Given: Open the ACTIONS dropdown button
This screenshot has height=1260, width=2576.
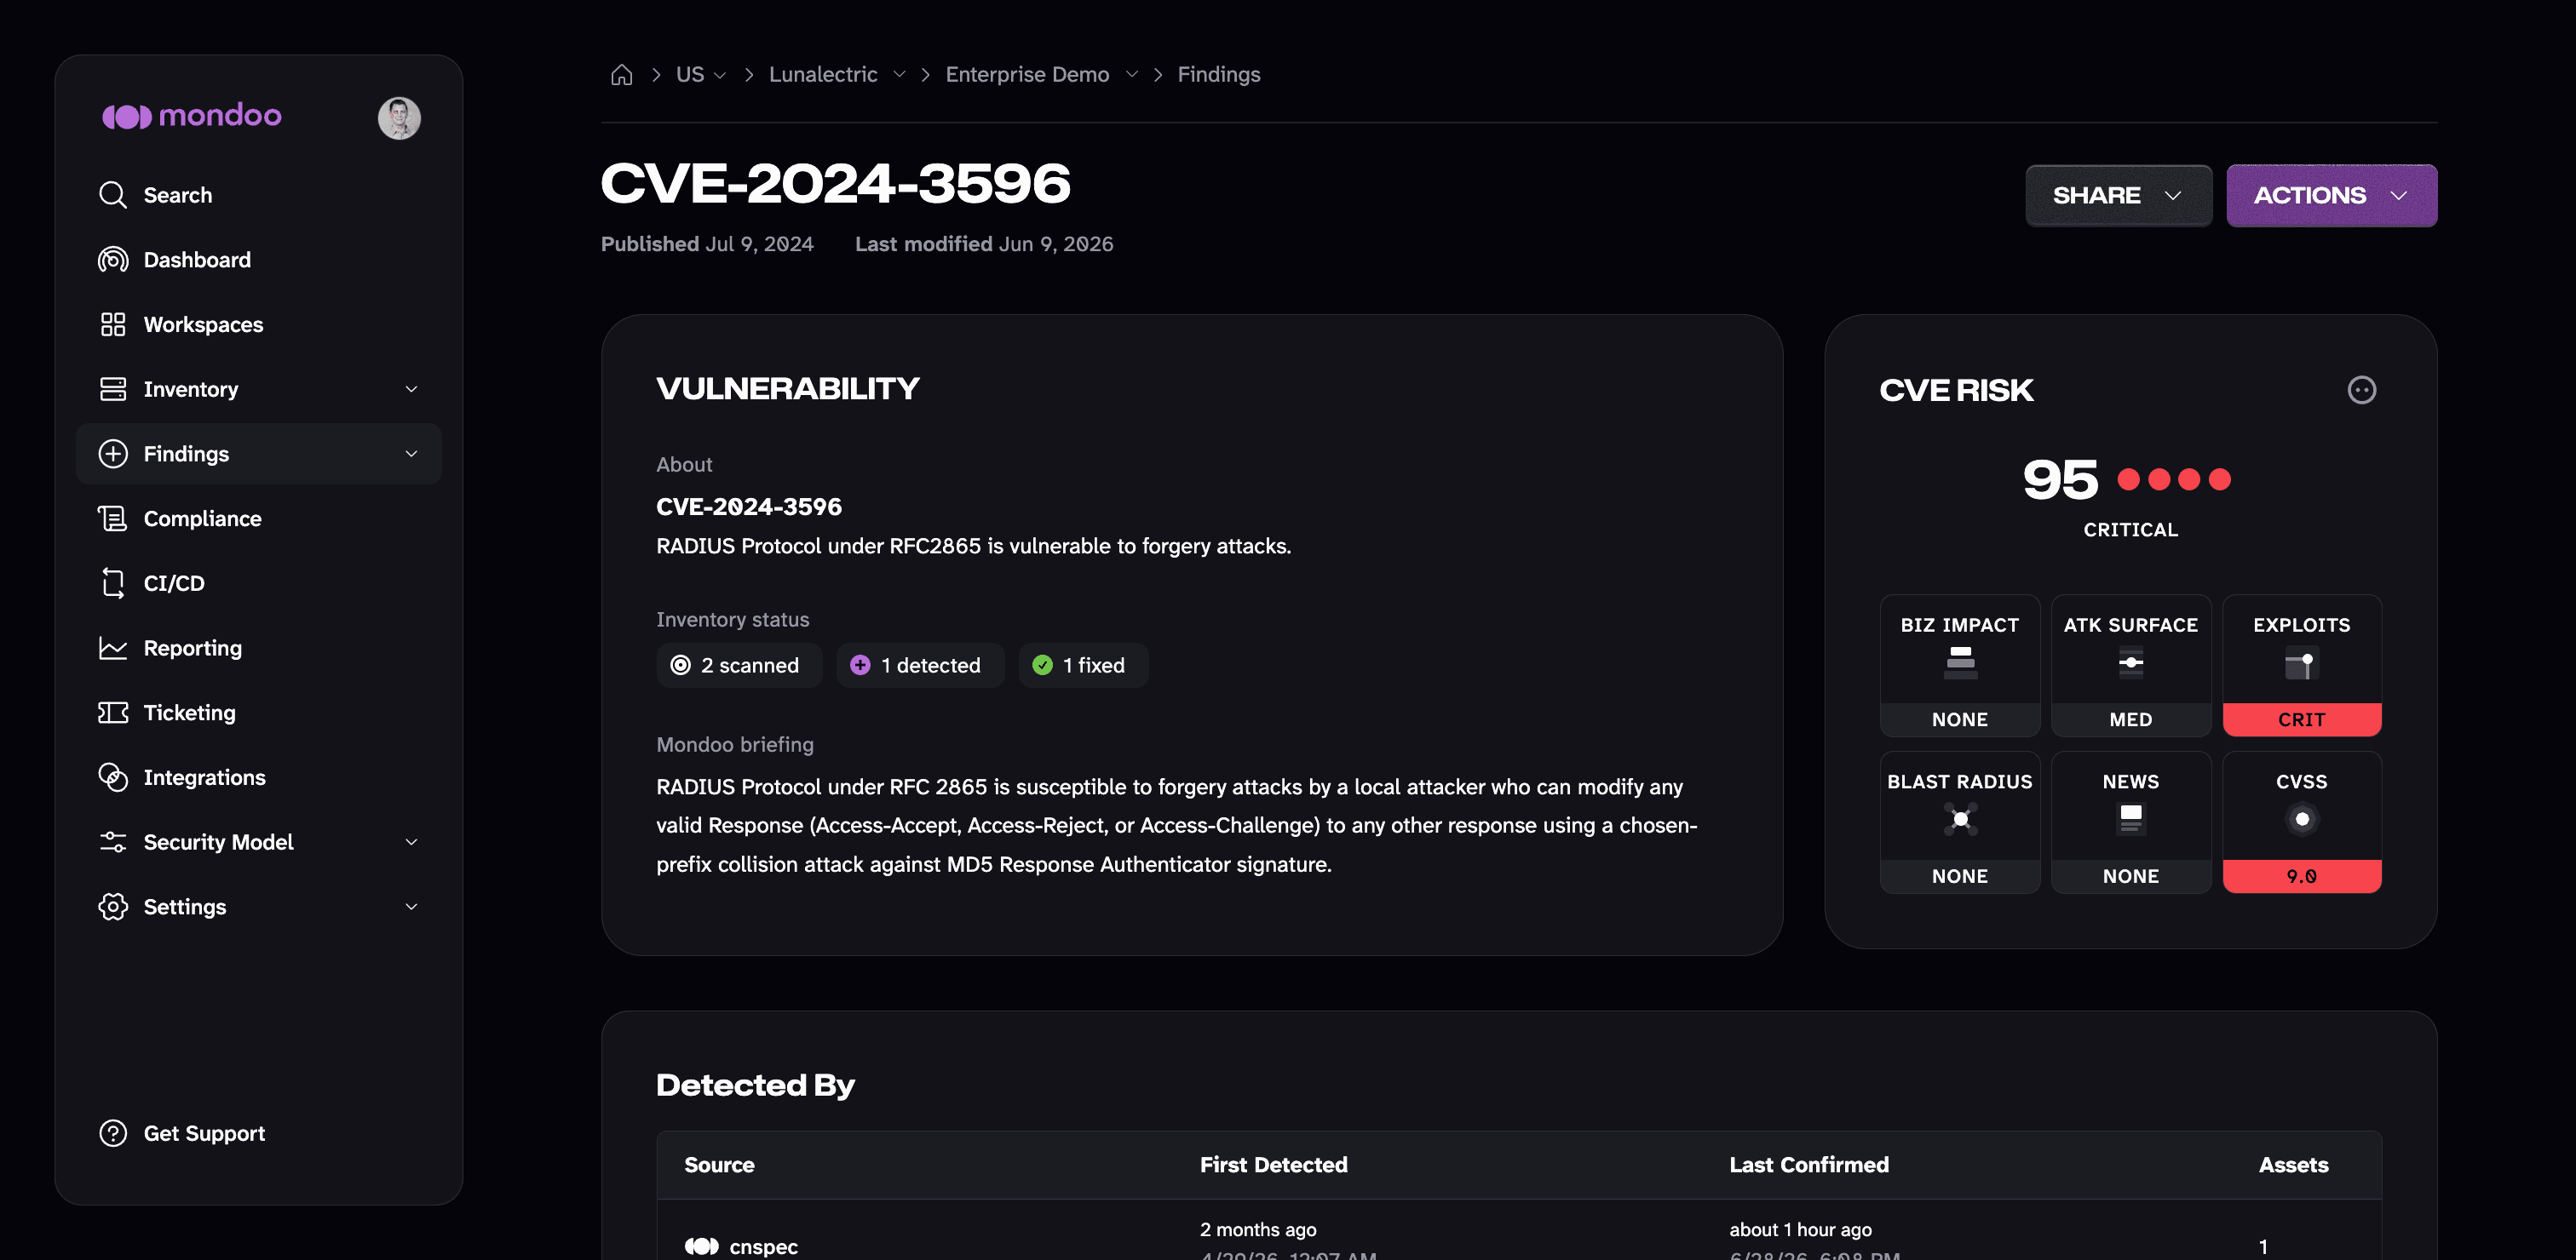Looking at the screenshot, I should [2331, 196].
